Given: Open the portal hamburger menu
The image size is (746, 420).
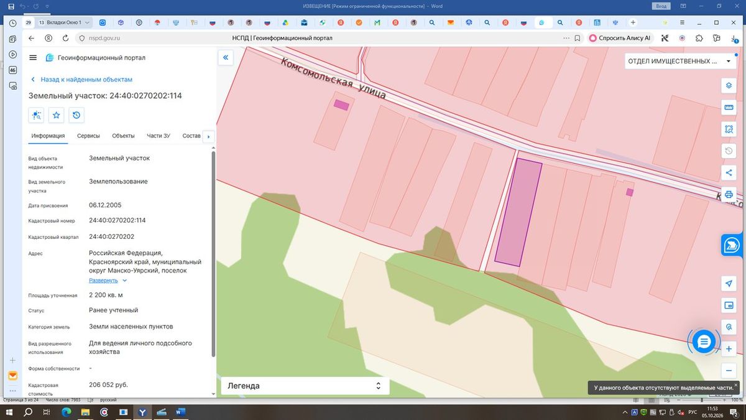Looking at the screenshot, I should pyautogui.click(x=33, y=58).
